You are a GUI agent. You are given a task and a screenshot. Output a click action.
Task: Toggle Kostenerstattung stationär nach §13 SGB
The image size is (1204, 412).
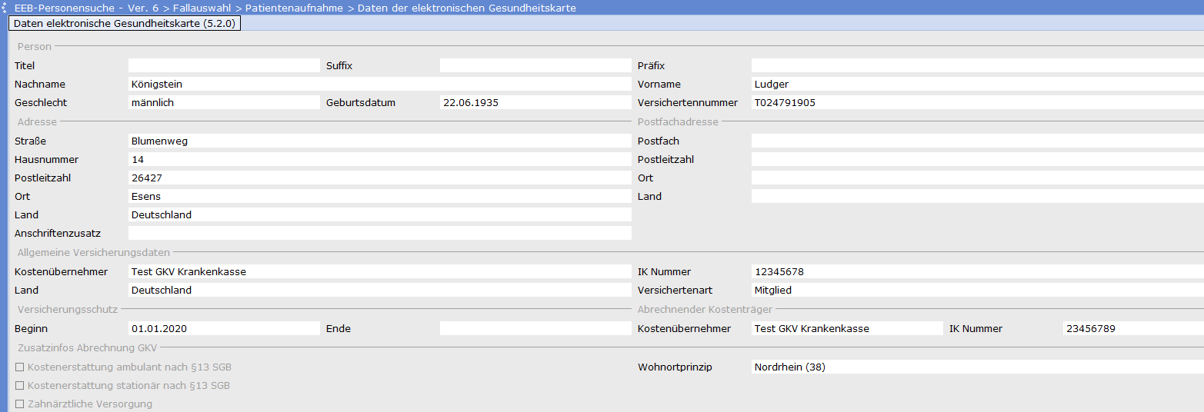coord(20,386)
